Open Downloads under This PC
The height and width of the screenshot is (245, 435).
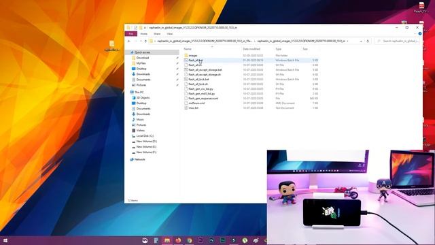coord(143,114)
